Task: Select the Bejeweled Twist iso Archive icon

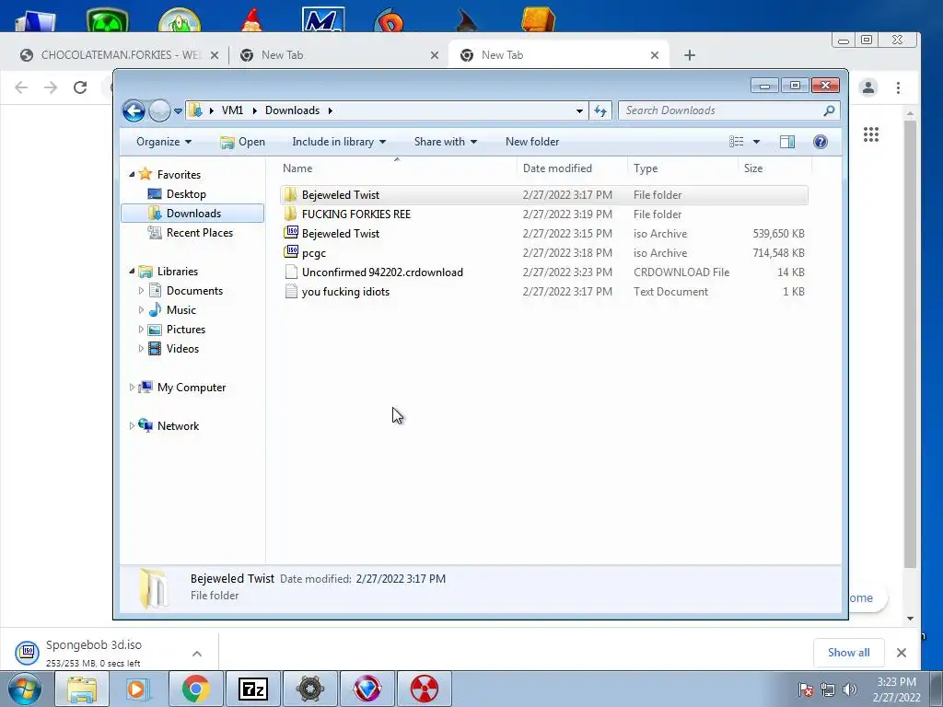Action: click(x=291, y=233)
